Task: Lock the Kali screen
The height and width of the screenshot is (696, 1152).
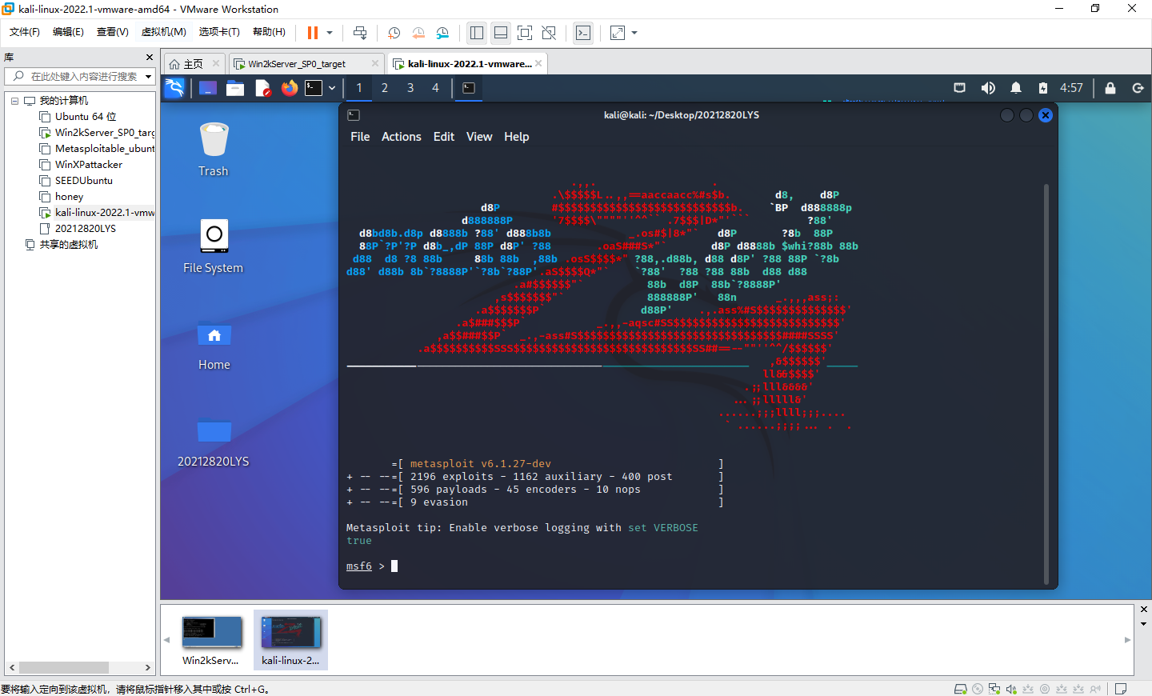Action: [x=1110, y=88]
